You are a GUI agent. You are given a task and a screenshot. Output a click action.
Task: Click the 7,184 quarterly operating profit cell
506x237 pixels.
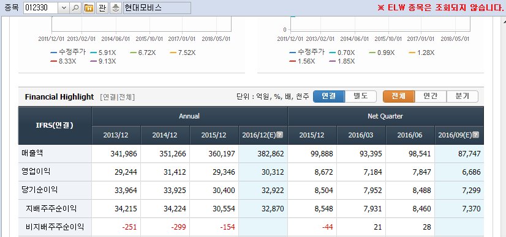[x=361, y=172]
